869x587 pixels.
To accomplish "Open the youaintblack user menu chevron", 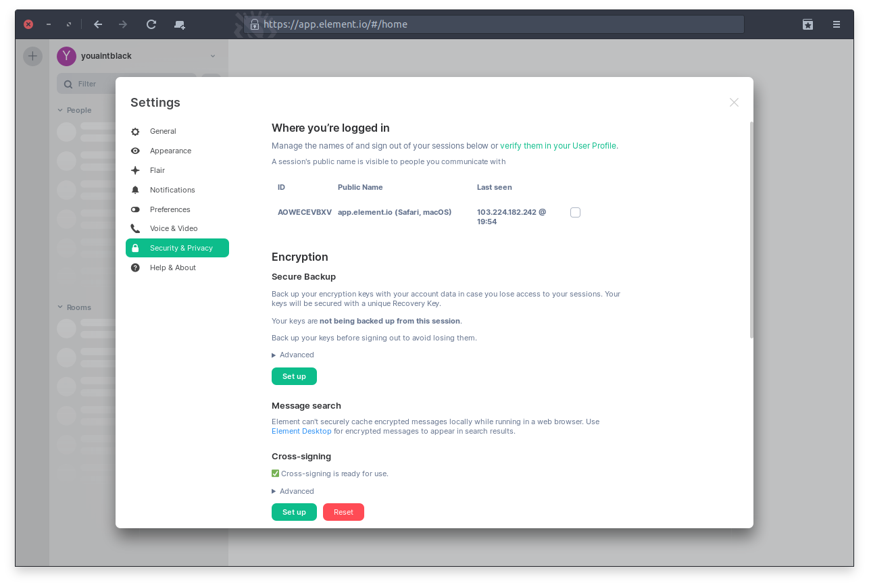I will click(x=213, y=56).
